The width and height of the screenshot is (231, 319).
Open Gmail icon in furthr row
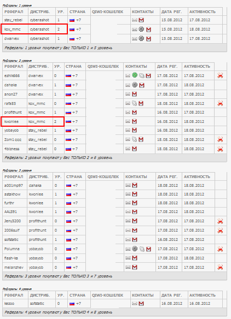[x=135, y=203]
